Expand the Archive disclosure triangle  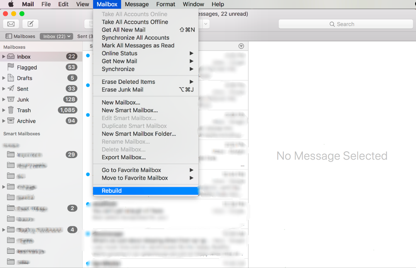(x=3, y=121)
